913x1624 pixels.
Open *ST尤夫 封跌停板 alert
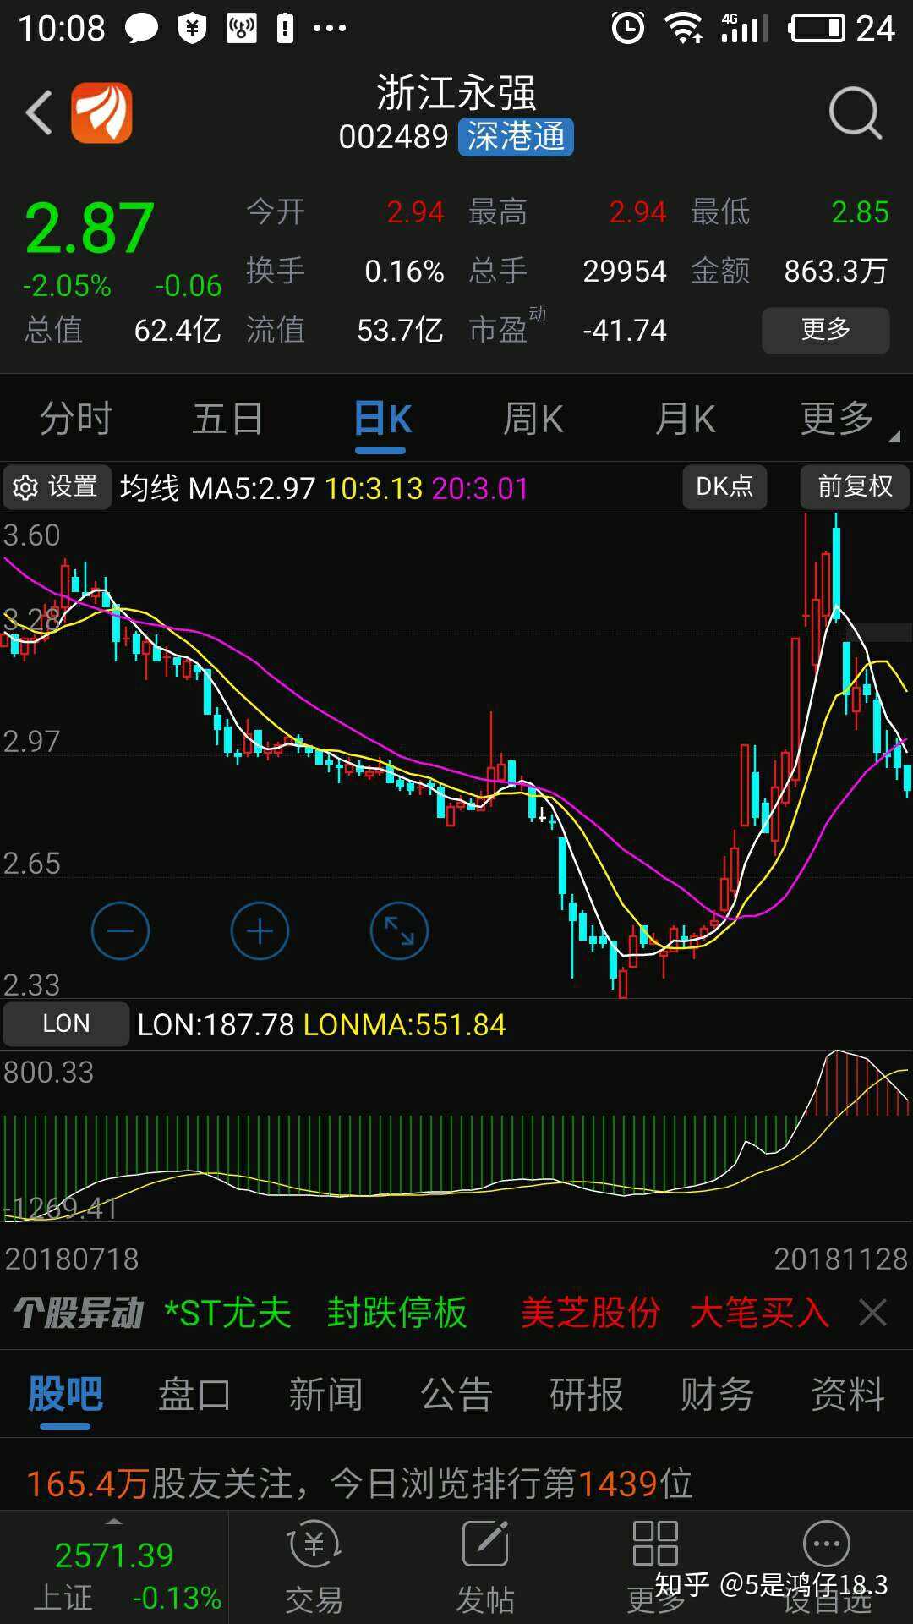click(315, 1313)
